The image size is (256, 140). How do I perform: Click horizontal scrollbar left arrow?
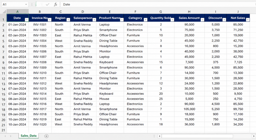tap(159, 136)
